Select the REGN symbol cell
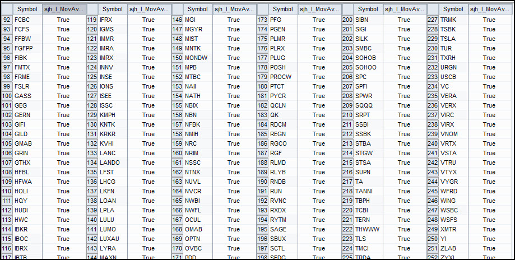 click(284, 134)
